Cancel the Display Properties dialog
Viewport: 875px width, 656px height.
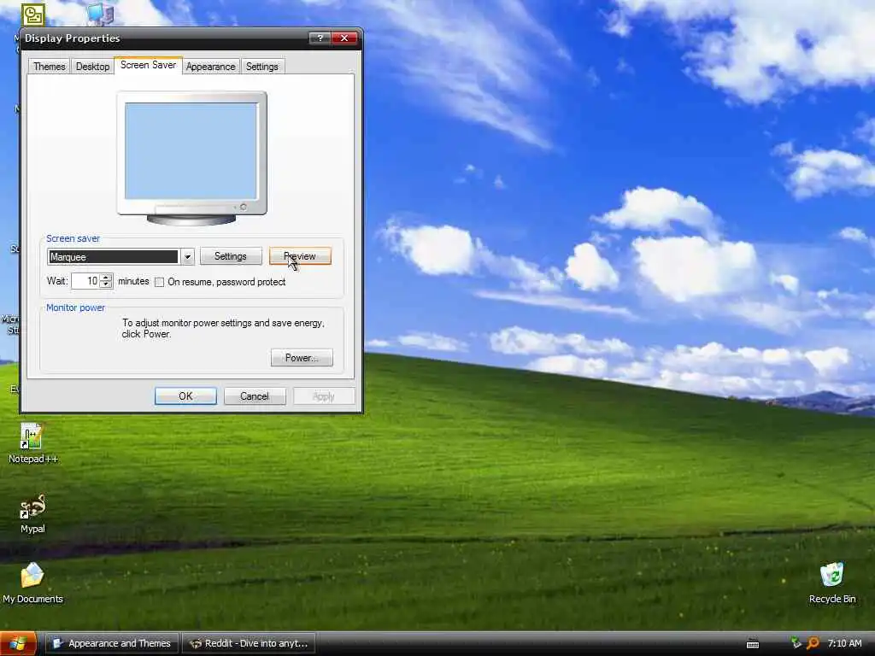point(255,396)
